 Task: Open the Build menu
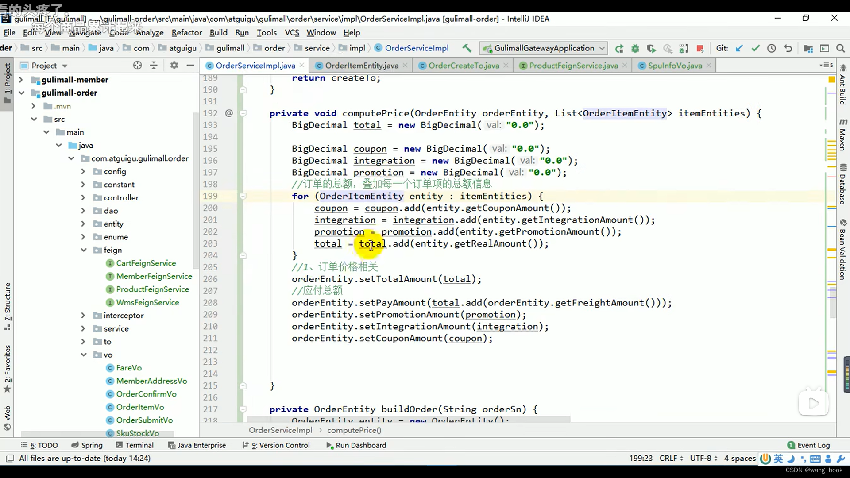point(218,32)
